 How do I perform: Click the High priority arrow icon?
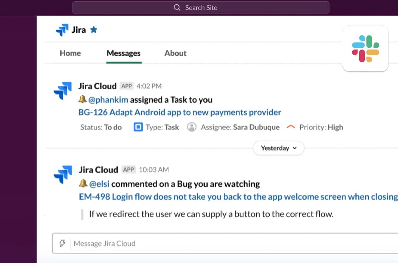pos(290,127)
